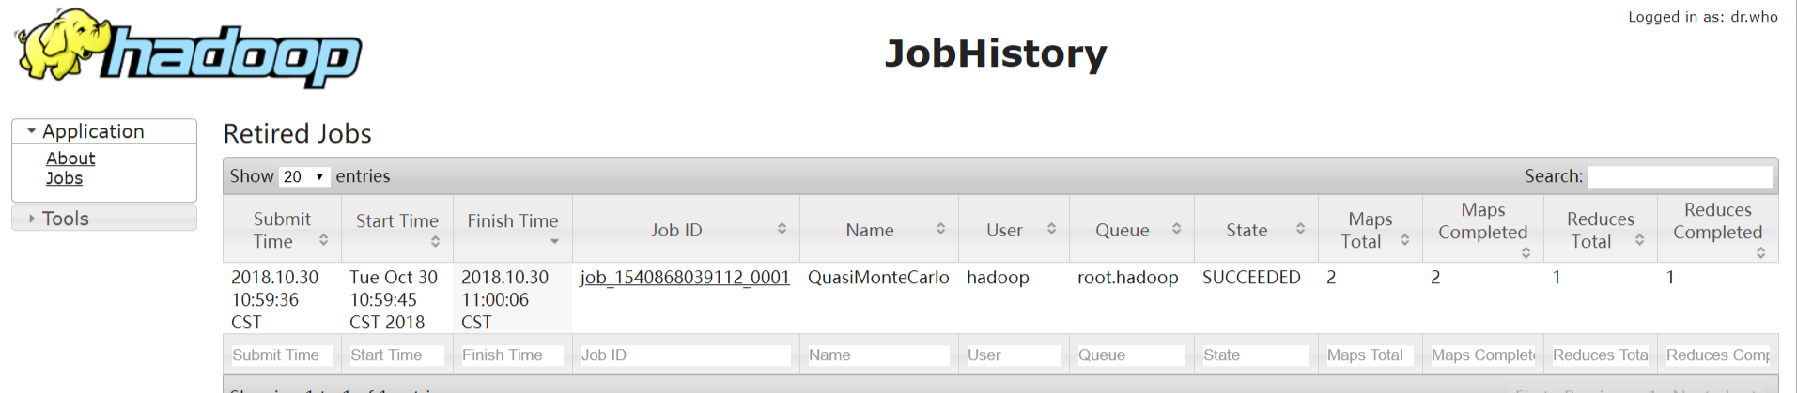
Task: Click the Job ID filter field
Action: (x=685, y=355)
